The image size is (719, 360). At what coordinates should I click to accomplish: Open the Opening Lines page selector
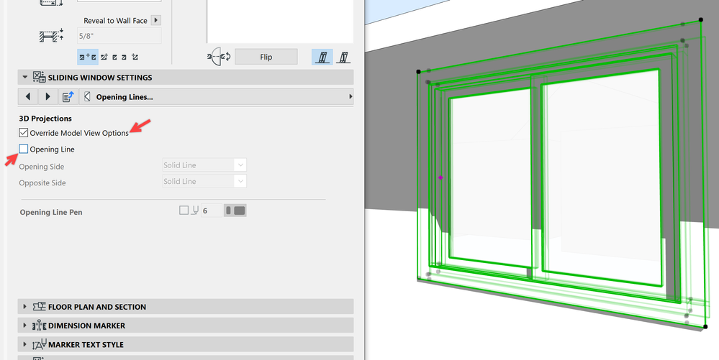pos(217,96)
